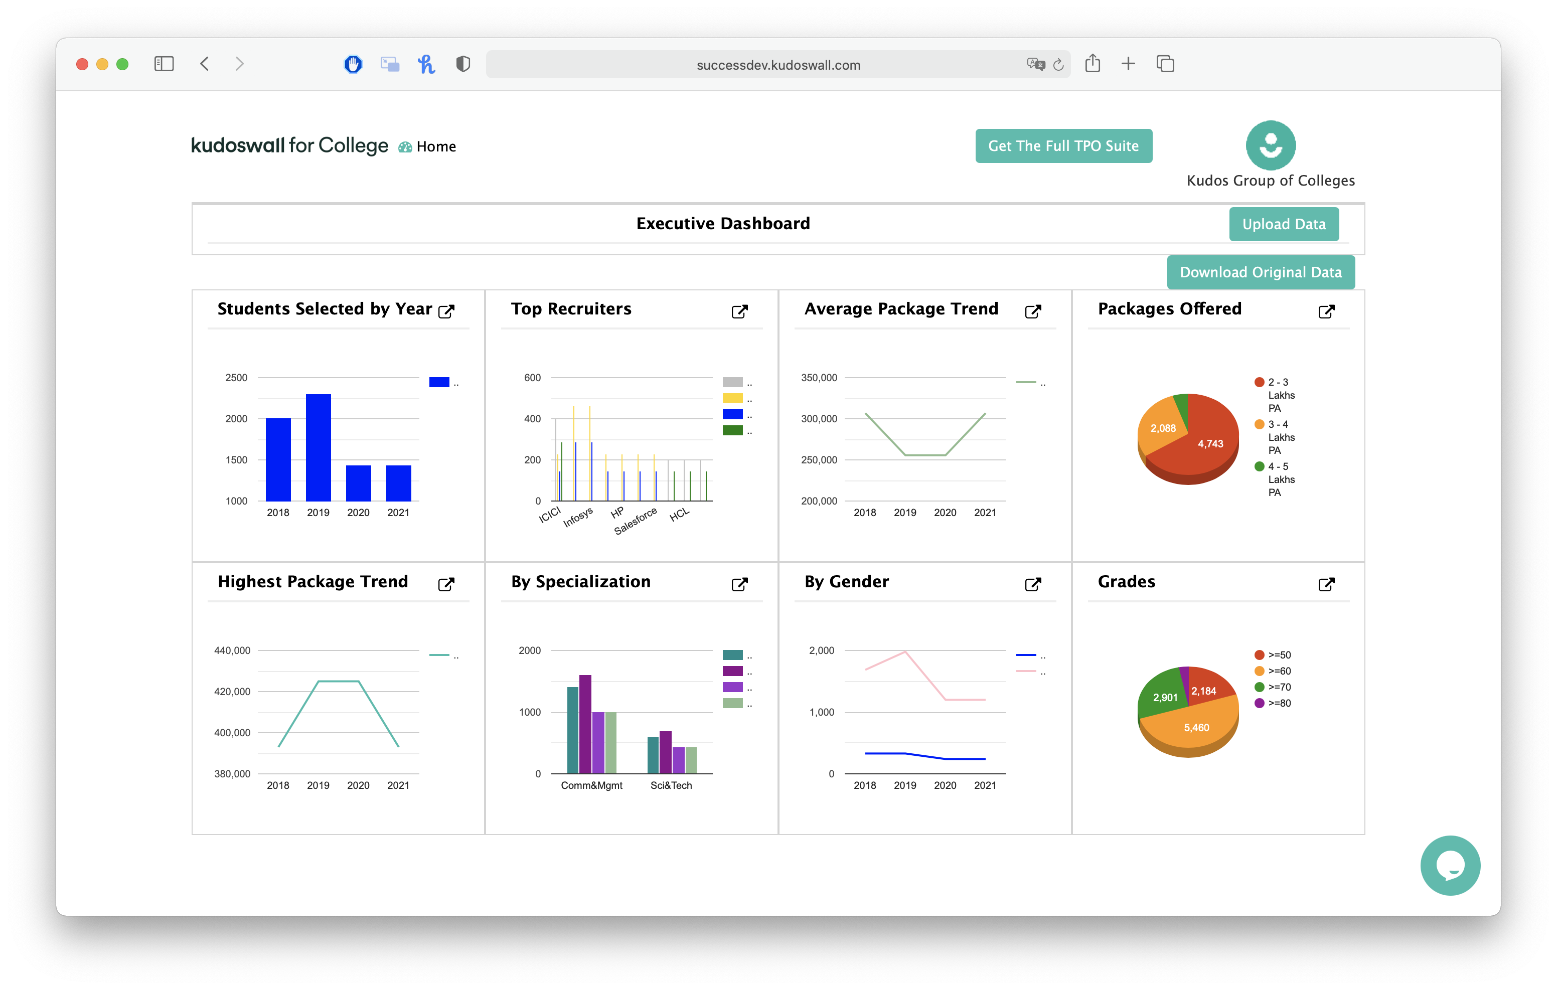Click the Salesforce label in Top Recruiters
Screen dimensions: 1557x990
(635, 521)
